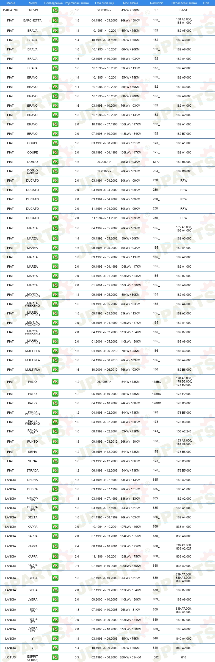The height and width of the screenshot is (662, 215).
Task: Select the 156 A2.246 engine code
Action: point(184,431)
